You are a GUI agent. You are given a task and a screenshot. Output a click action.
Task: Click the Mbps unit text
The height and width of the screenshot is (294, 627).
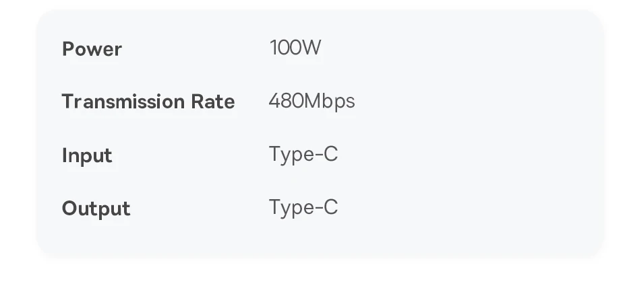click(330, 102)
